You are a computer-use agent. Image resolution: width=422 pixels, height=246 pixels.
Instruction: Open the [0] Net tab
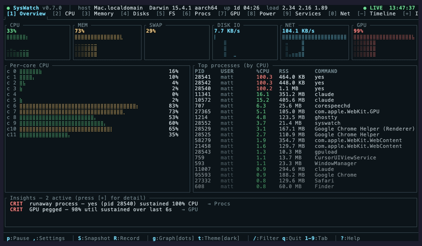pos(339,14)
